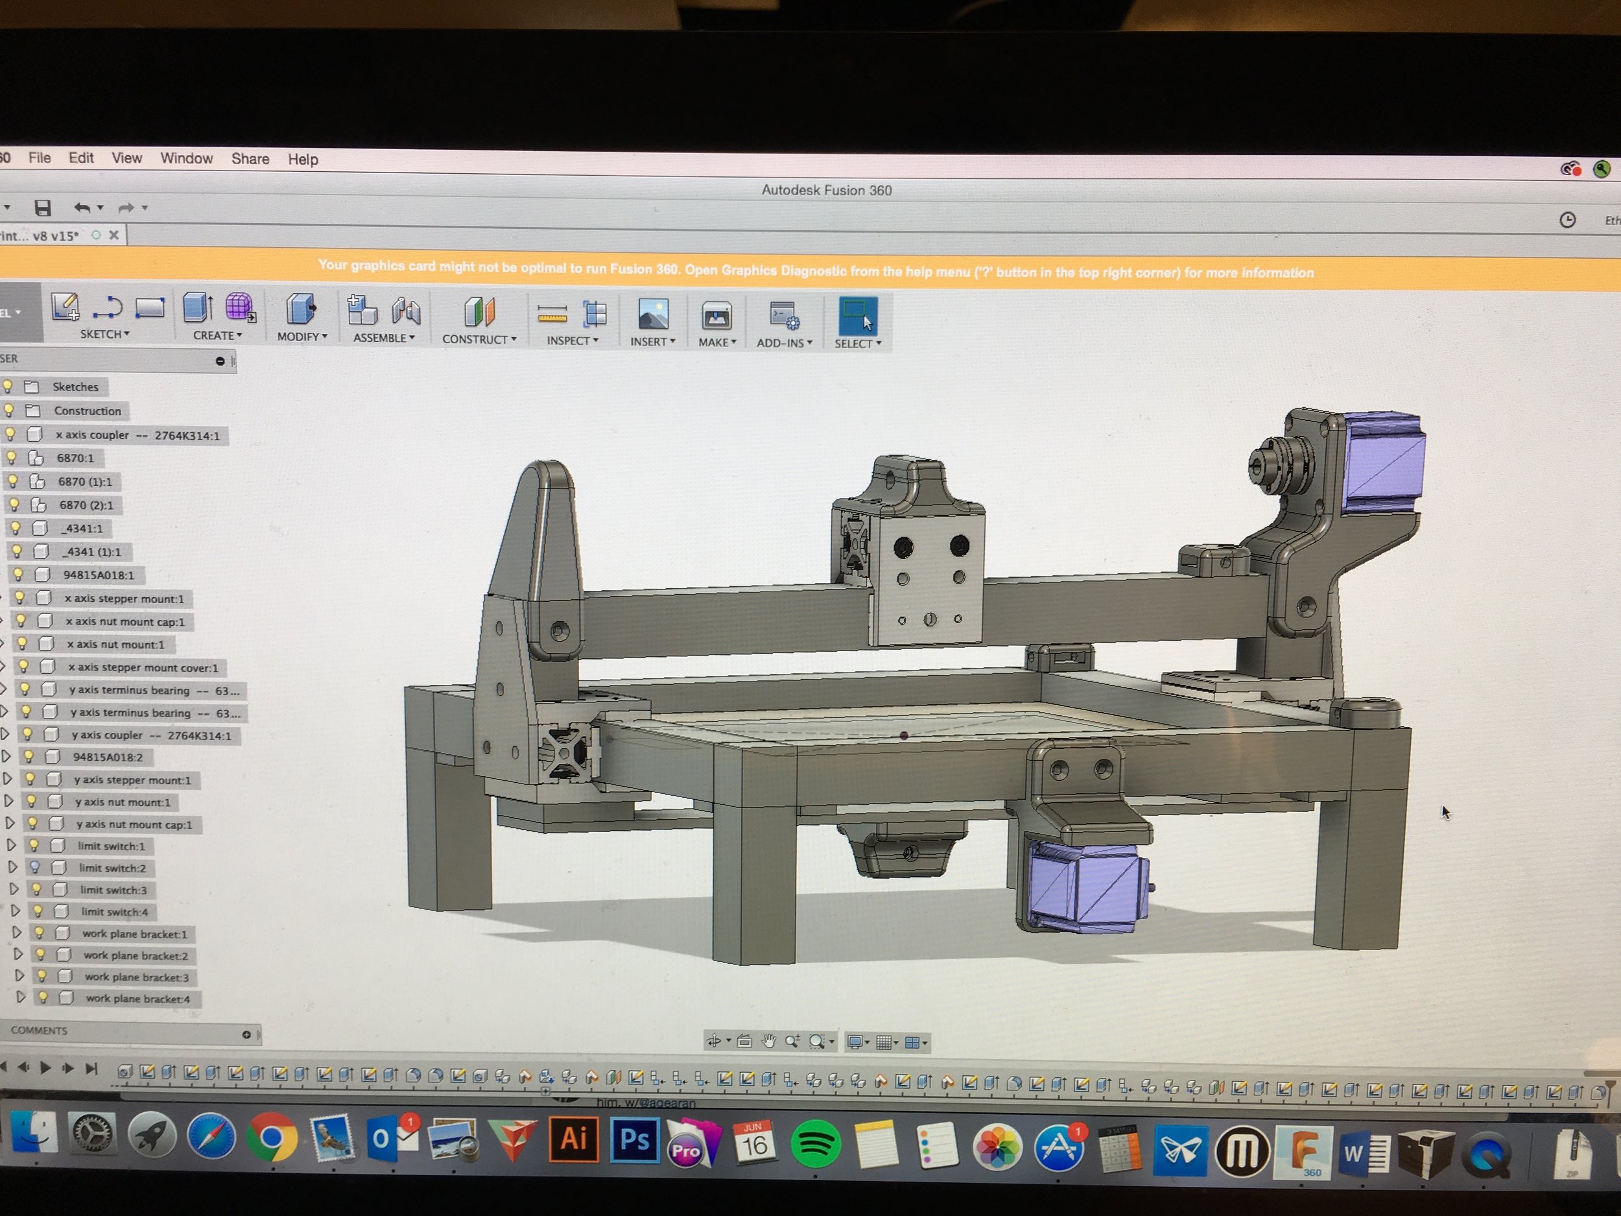This screenshot has width=1621, height=1216.
Task: Click the Pan hand icon
Action: point(769,1041)
